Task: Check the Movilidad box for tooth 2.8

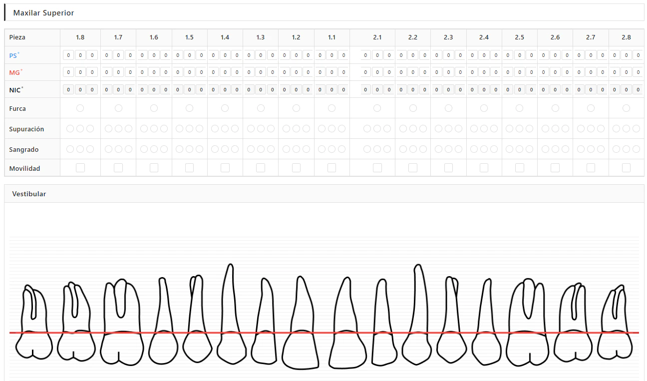Action: click(x=626, y=168)
